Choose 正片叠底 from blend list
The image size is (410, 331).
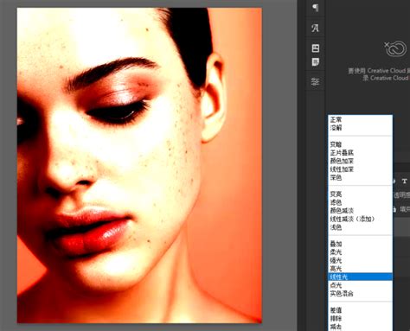coord(342,153)
